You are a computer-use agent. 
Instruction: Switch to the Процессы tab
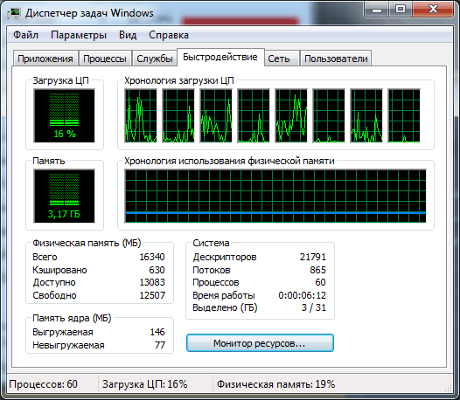(x=105, y=59)
